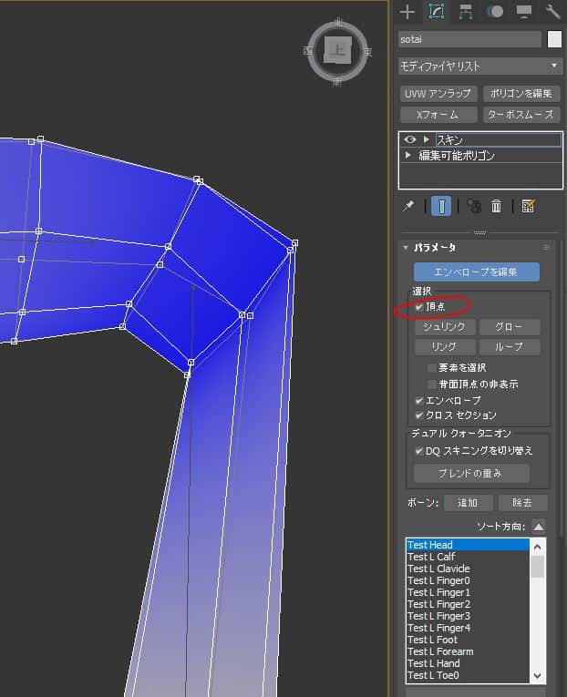This screenshot has height=697, width=567.
Task: Hide the スキン modifier with eye icon
Action: [x=410, y=139]
